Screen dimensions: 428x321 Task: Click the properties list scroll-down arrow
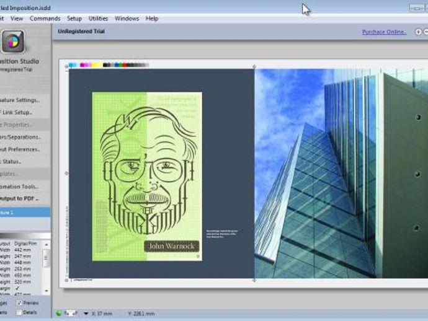click(x=47, y=291)
